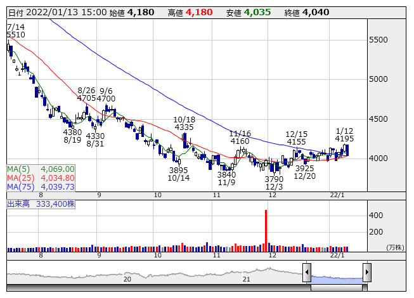Viewport: 414px width, 298px height.
Task: Click the year 21 marker in navigator
Action: 247,279
